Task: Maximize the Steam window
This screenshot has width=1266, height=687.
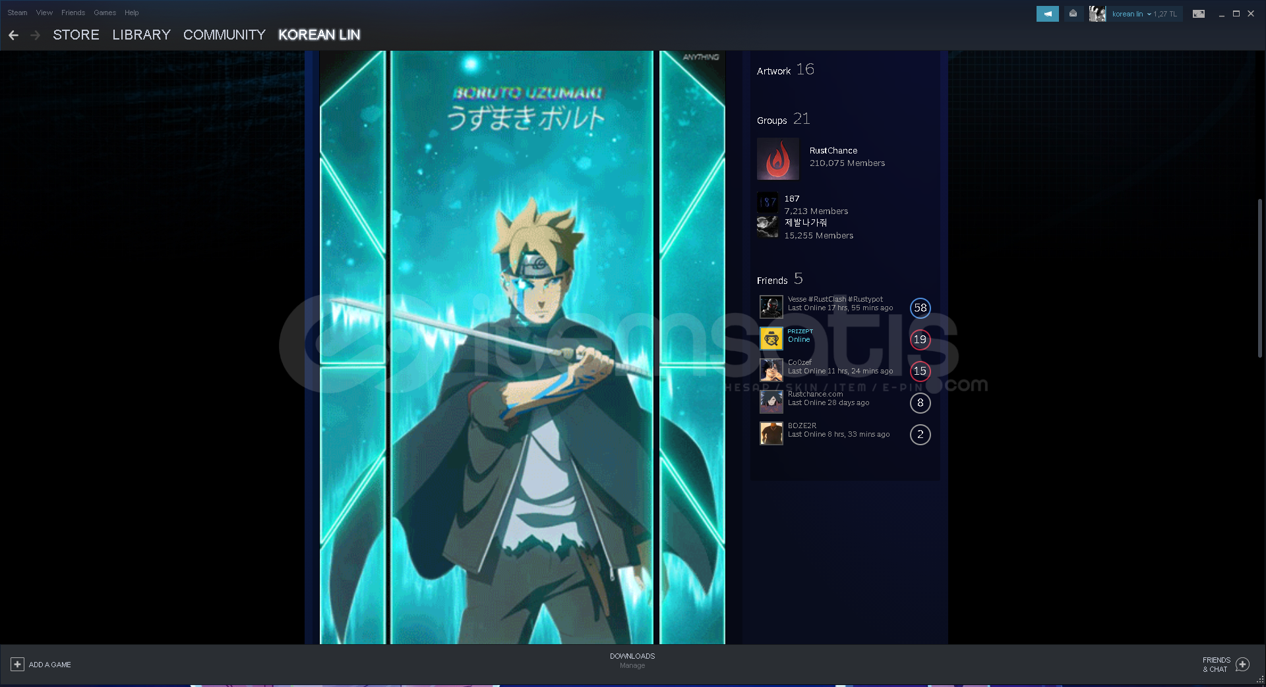Action: (x=1236, y=14)
